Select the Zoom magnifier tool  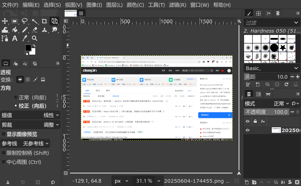[x=35, y=38]
